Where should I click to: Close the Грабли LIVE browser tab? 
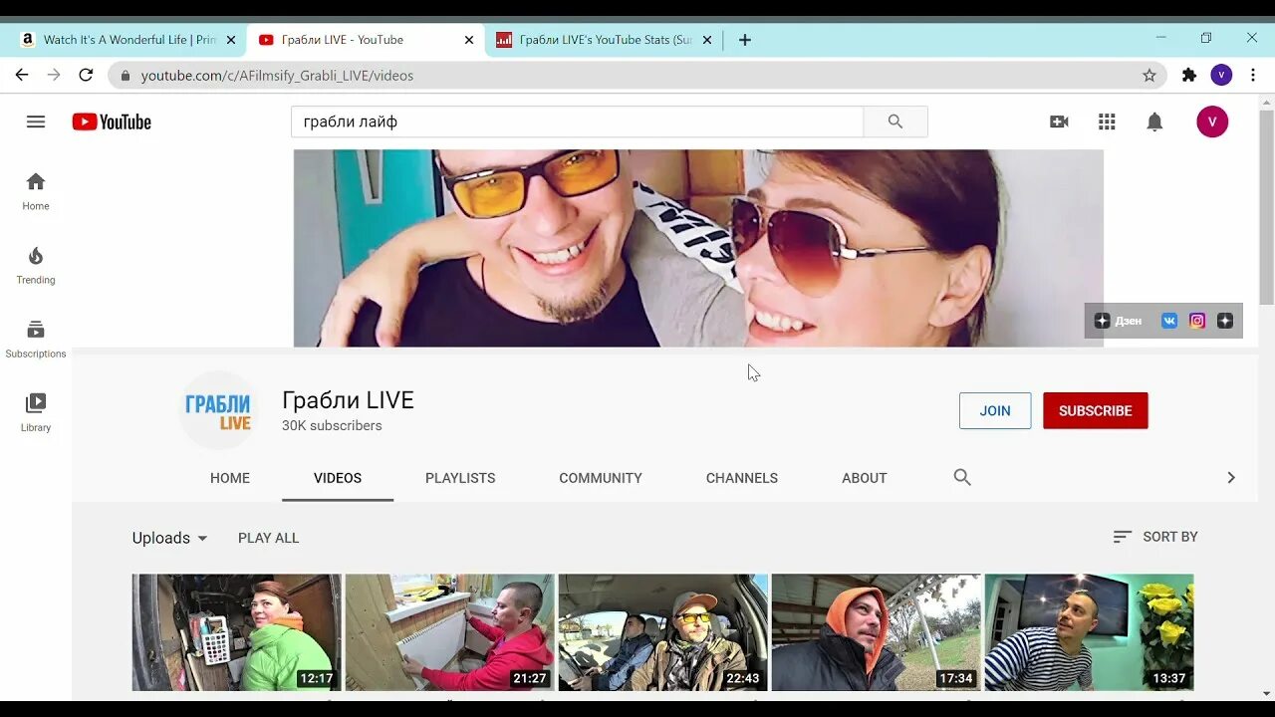[469, 40]
